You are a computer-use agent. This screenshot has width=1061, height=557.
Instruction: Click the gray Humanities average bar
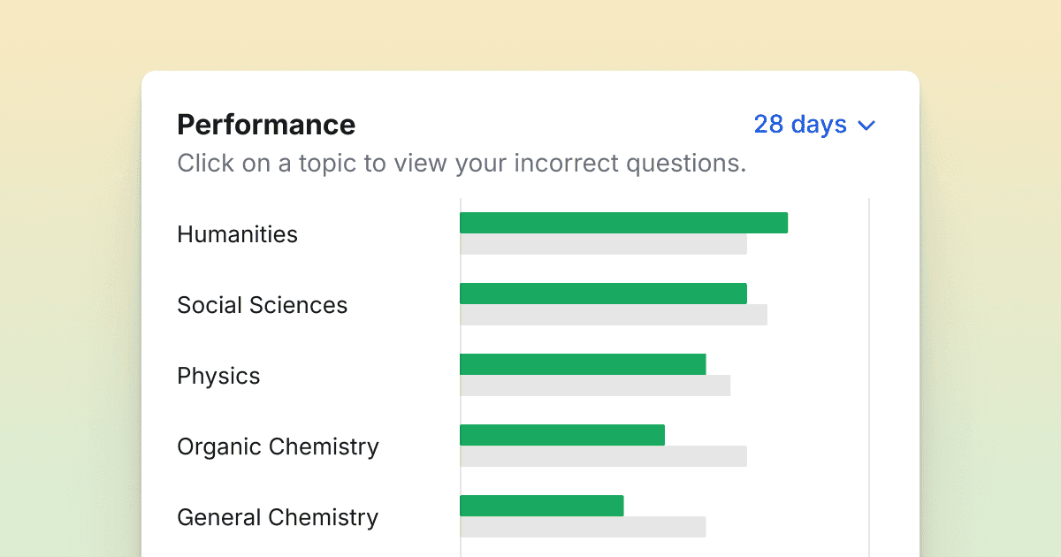click(603, 244)
